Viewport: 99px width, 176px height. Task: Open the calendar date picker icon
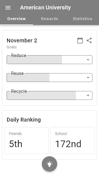point(80,40)
